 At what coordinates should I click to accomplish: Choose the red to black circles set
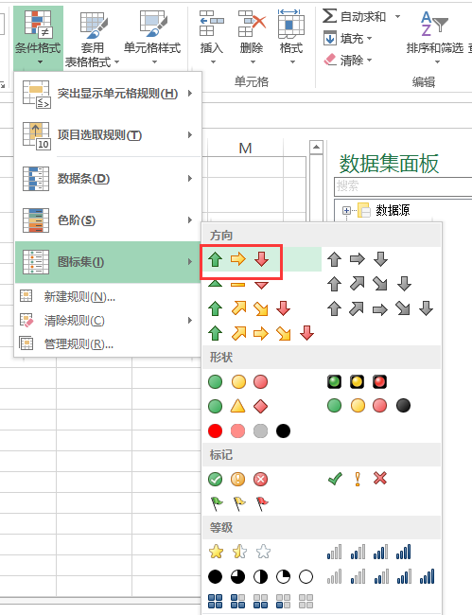point(250,430)
